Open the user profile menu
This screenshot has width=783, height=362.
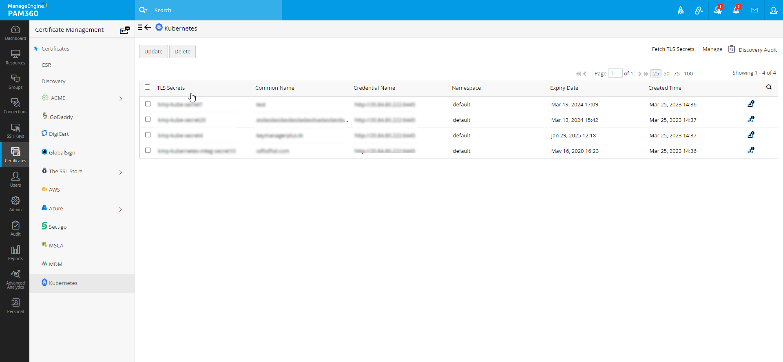coord(774,10)
